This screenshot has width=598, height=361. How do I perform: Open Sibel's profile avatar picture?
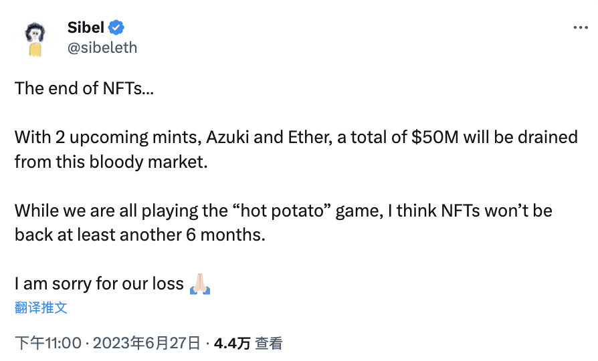coord(34,38)
